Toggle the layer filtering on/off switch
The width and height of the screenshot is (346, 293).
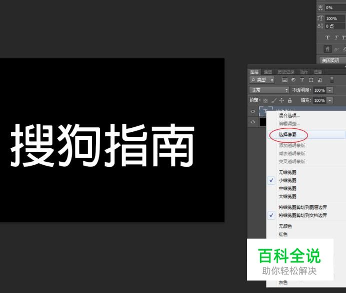pyautogui.click(x=331, y=80)
